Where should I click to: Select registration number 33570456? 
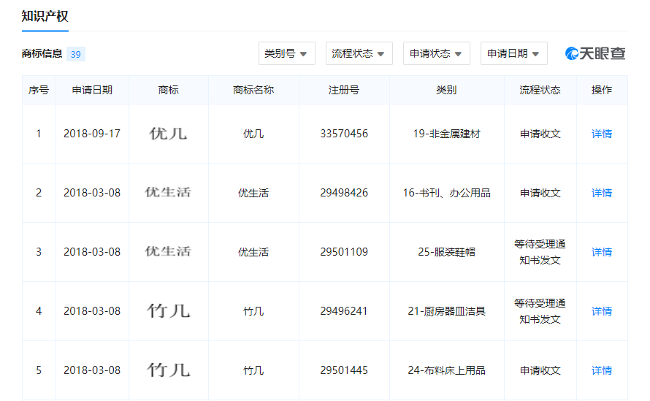(x=344, y=134)
